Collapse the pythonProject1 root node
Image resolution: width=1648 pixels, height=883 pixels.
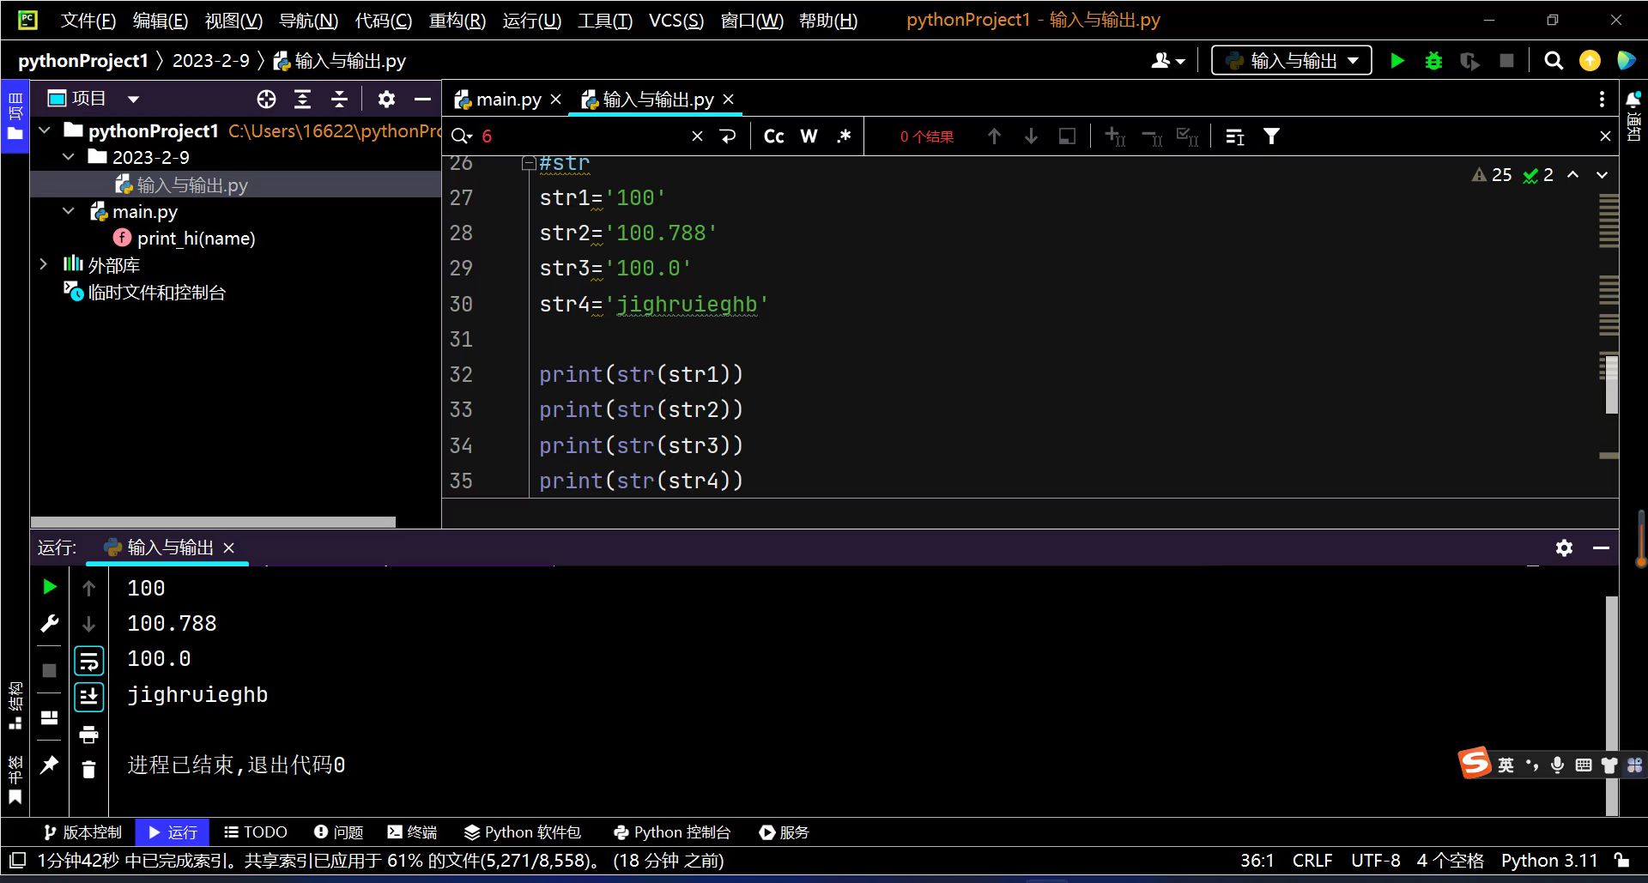45,130
